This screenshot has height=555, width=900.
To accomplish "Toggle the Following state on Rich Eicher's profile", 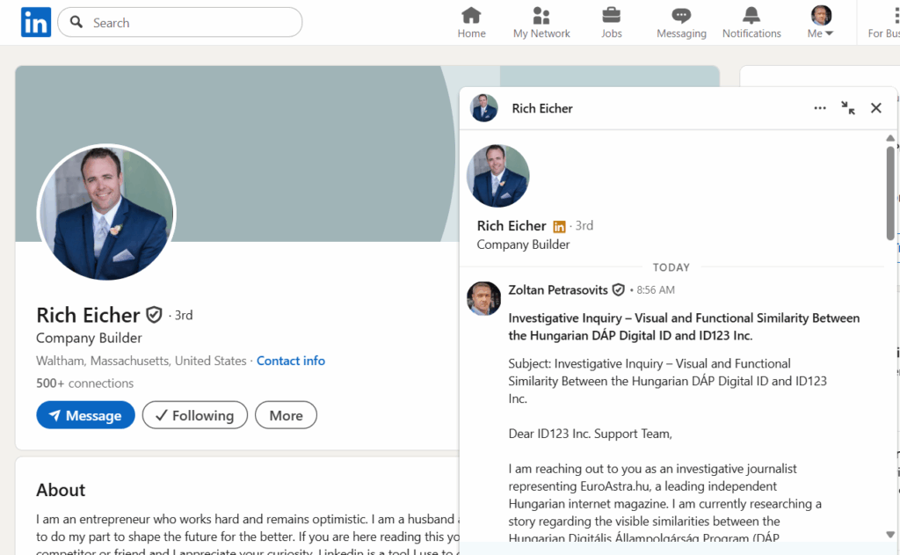I will (194, 414).
